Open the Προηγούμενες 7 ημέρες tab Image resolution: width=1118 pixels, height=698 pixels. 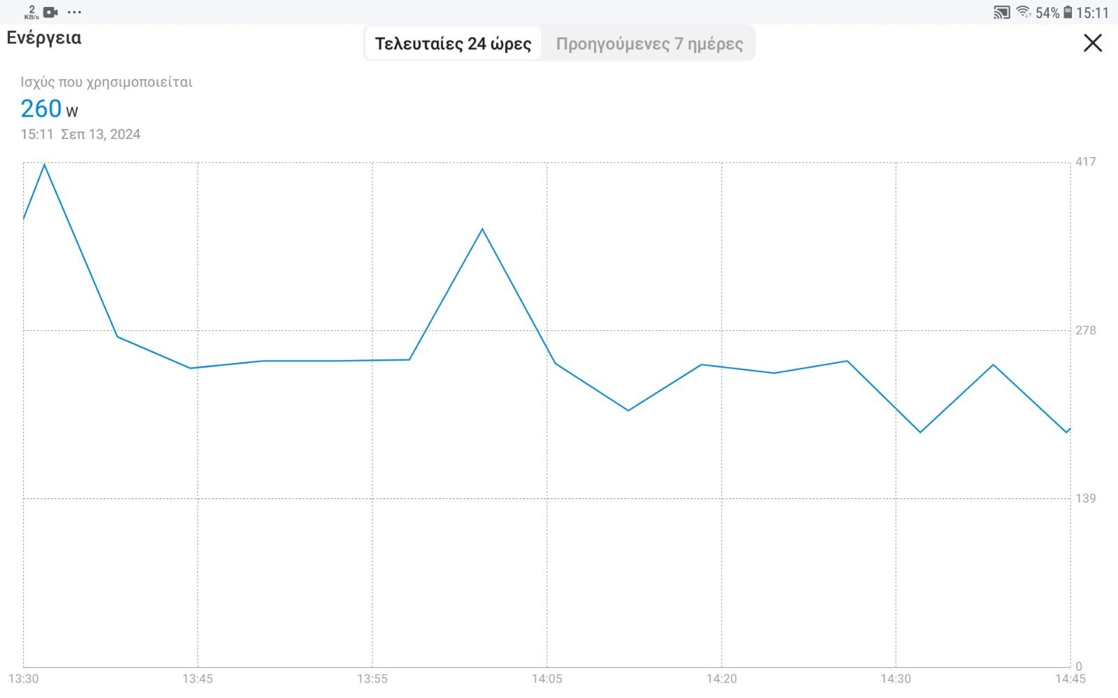coord(649,43)
